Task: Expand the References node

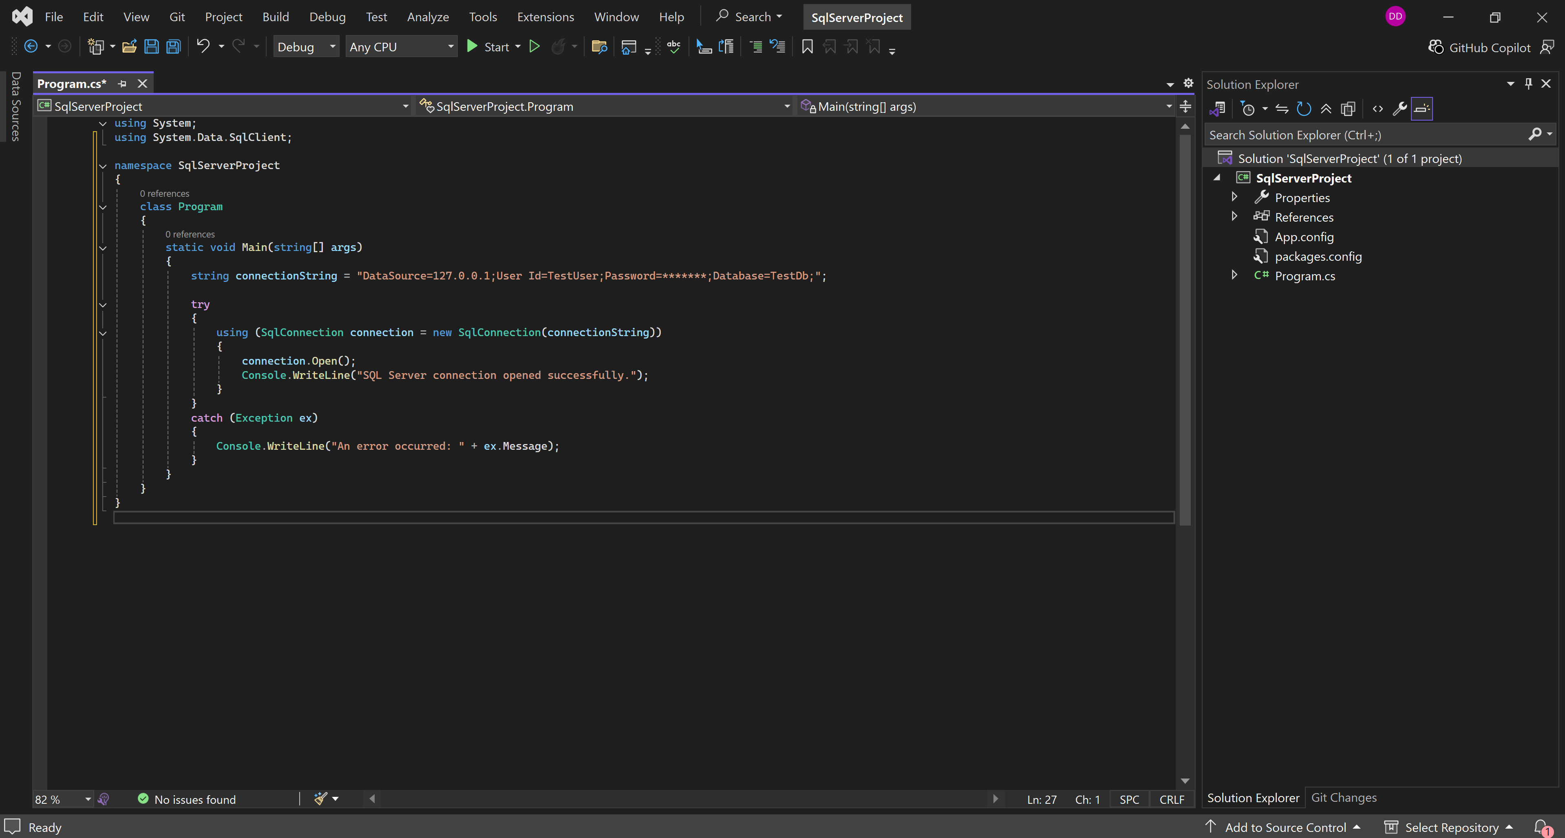Action: pos(1234,216)
